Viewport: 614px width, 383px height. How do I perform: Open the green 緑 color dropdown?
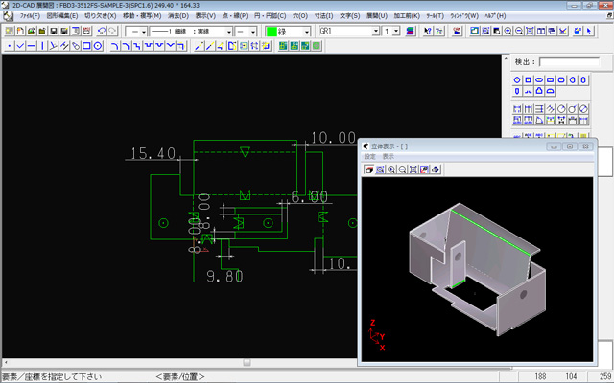306,32
